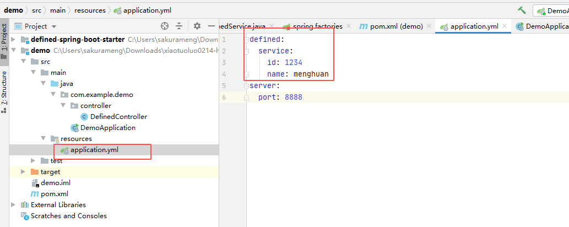Click the collapse all icon in Project panel
Screen dimensions: 569x227
point(179,26)
